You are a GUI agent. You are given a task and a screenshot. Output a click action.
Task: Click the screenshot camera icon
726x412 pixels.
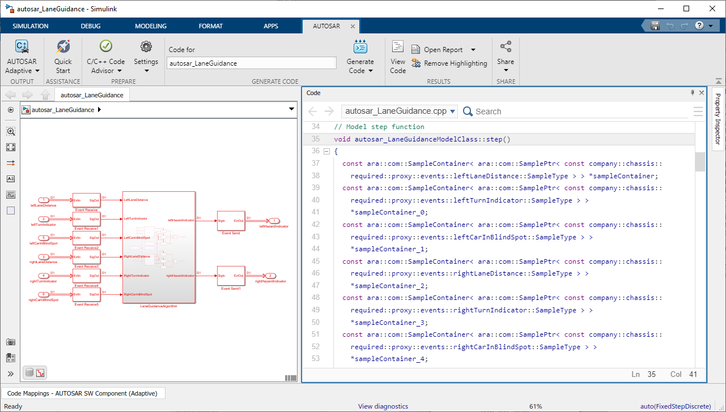(x=11, y=342)
